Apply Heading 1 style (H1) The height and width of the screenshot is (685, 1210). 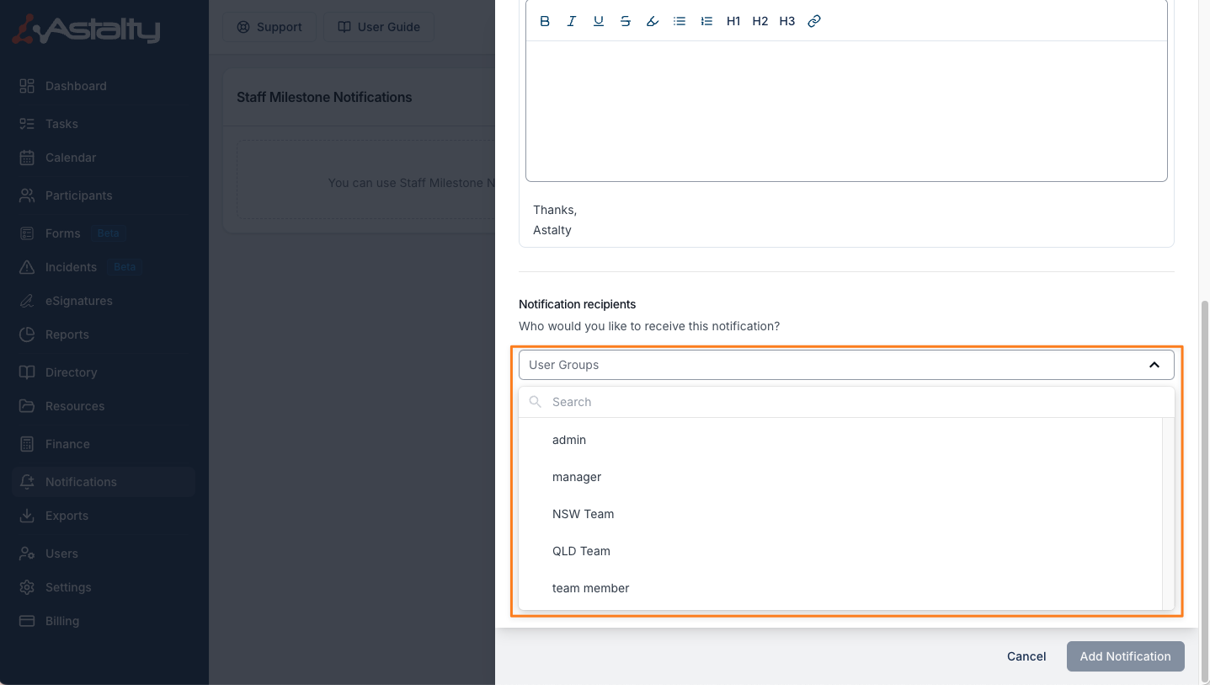click(733, 21)
